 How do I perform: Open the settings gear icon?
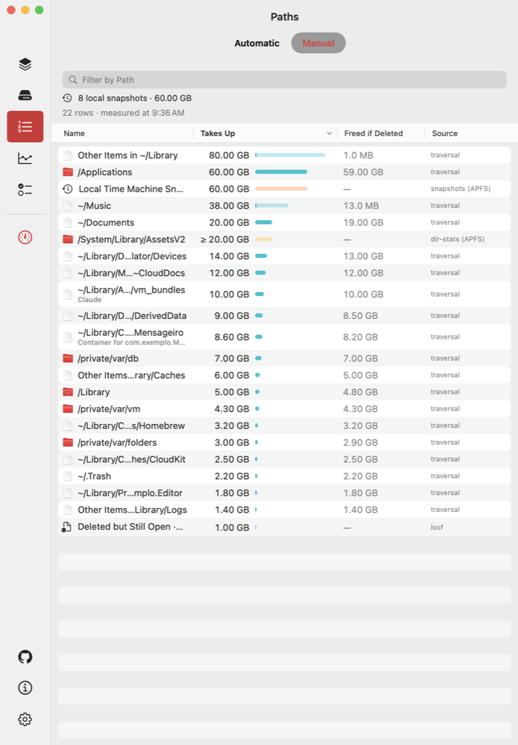25,719
